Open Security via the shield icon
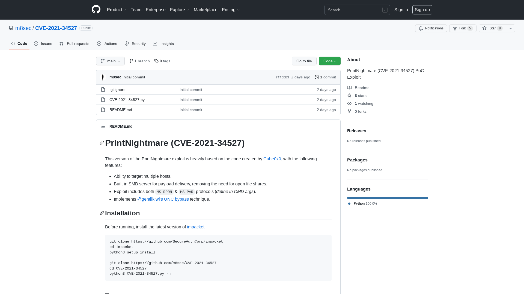Screen dimensions: 524x294 [127, 44]
